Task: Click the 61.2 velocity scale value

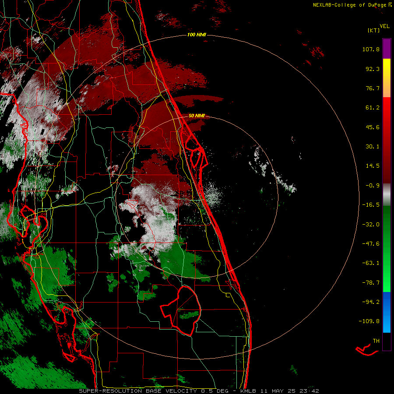Action: [373, 108]
